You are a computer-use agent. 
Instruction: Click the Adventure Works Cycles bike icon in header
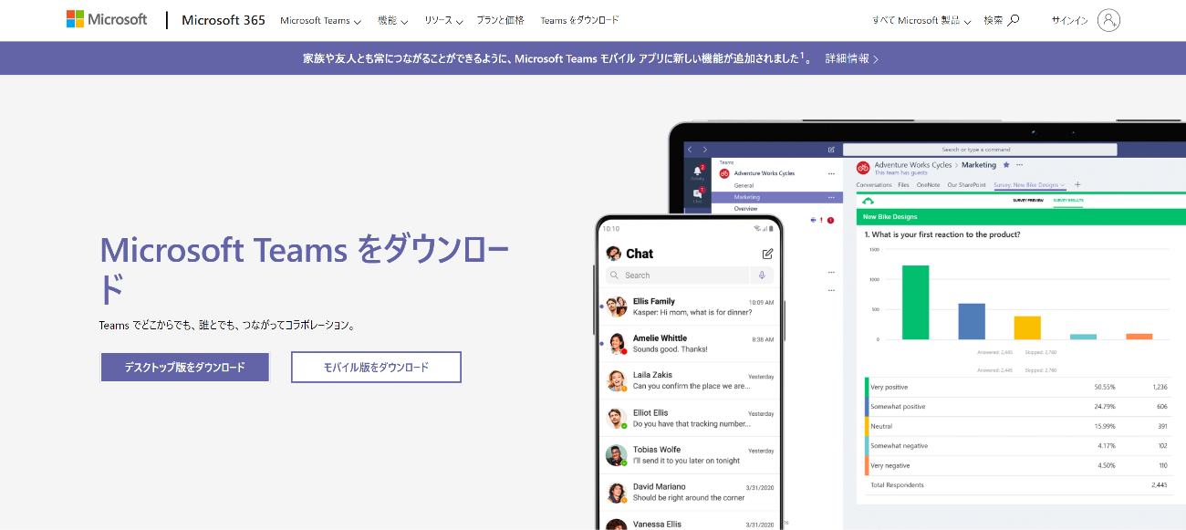(x=863, y=168)
